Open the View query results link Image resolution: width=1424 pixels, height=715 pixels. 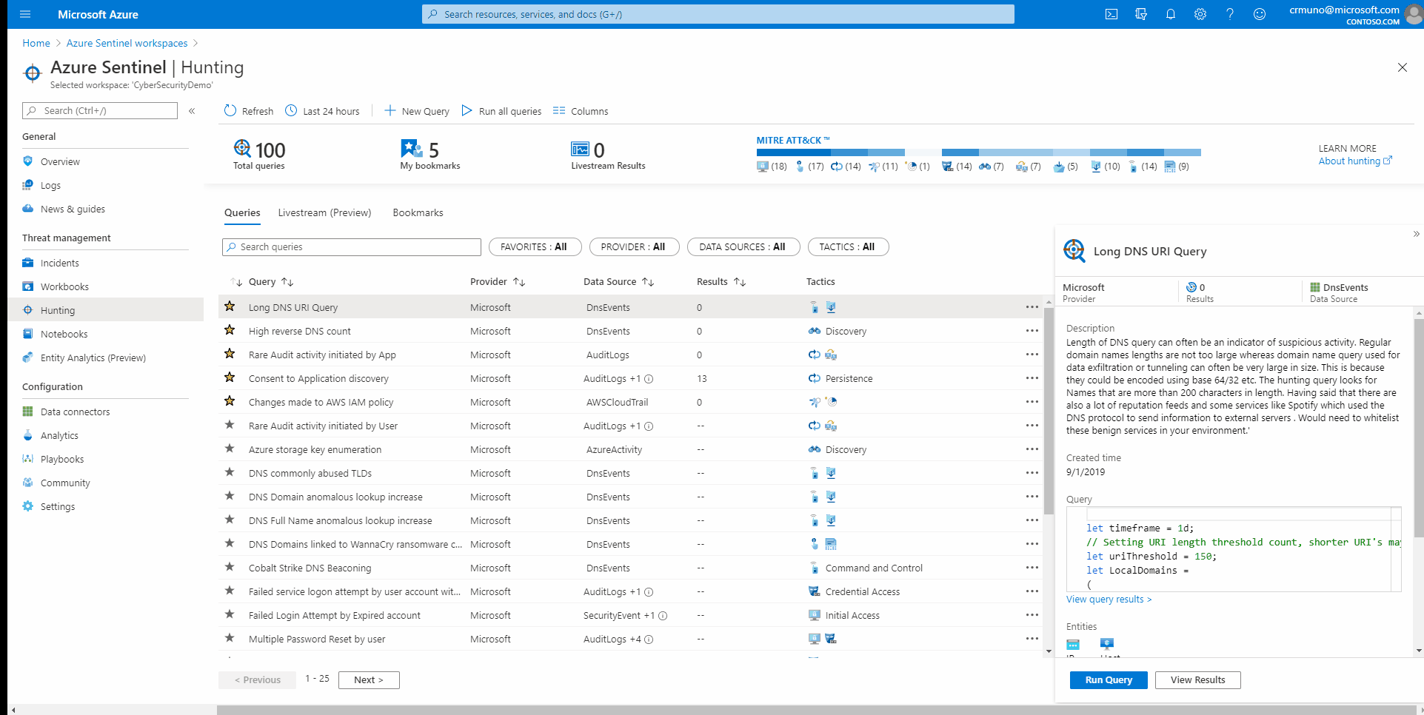coord(1109,600)
